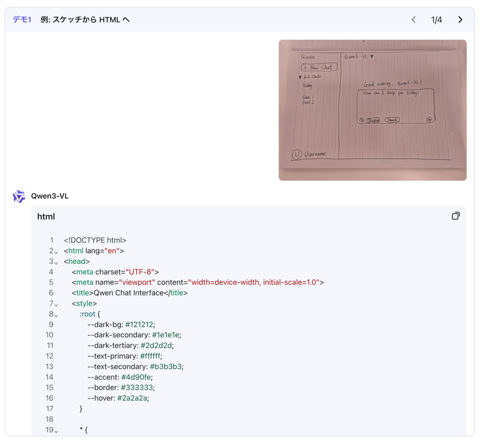The image size is (486, 445).
Task: Click the Qwen3-VL model name
Action: point(50,196)
